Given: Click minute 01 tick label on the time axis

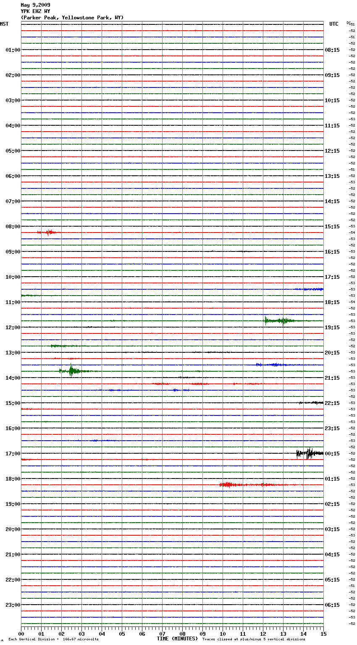Looking at the screenshot, I should click(41, 634).
